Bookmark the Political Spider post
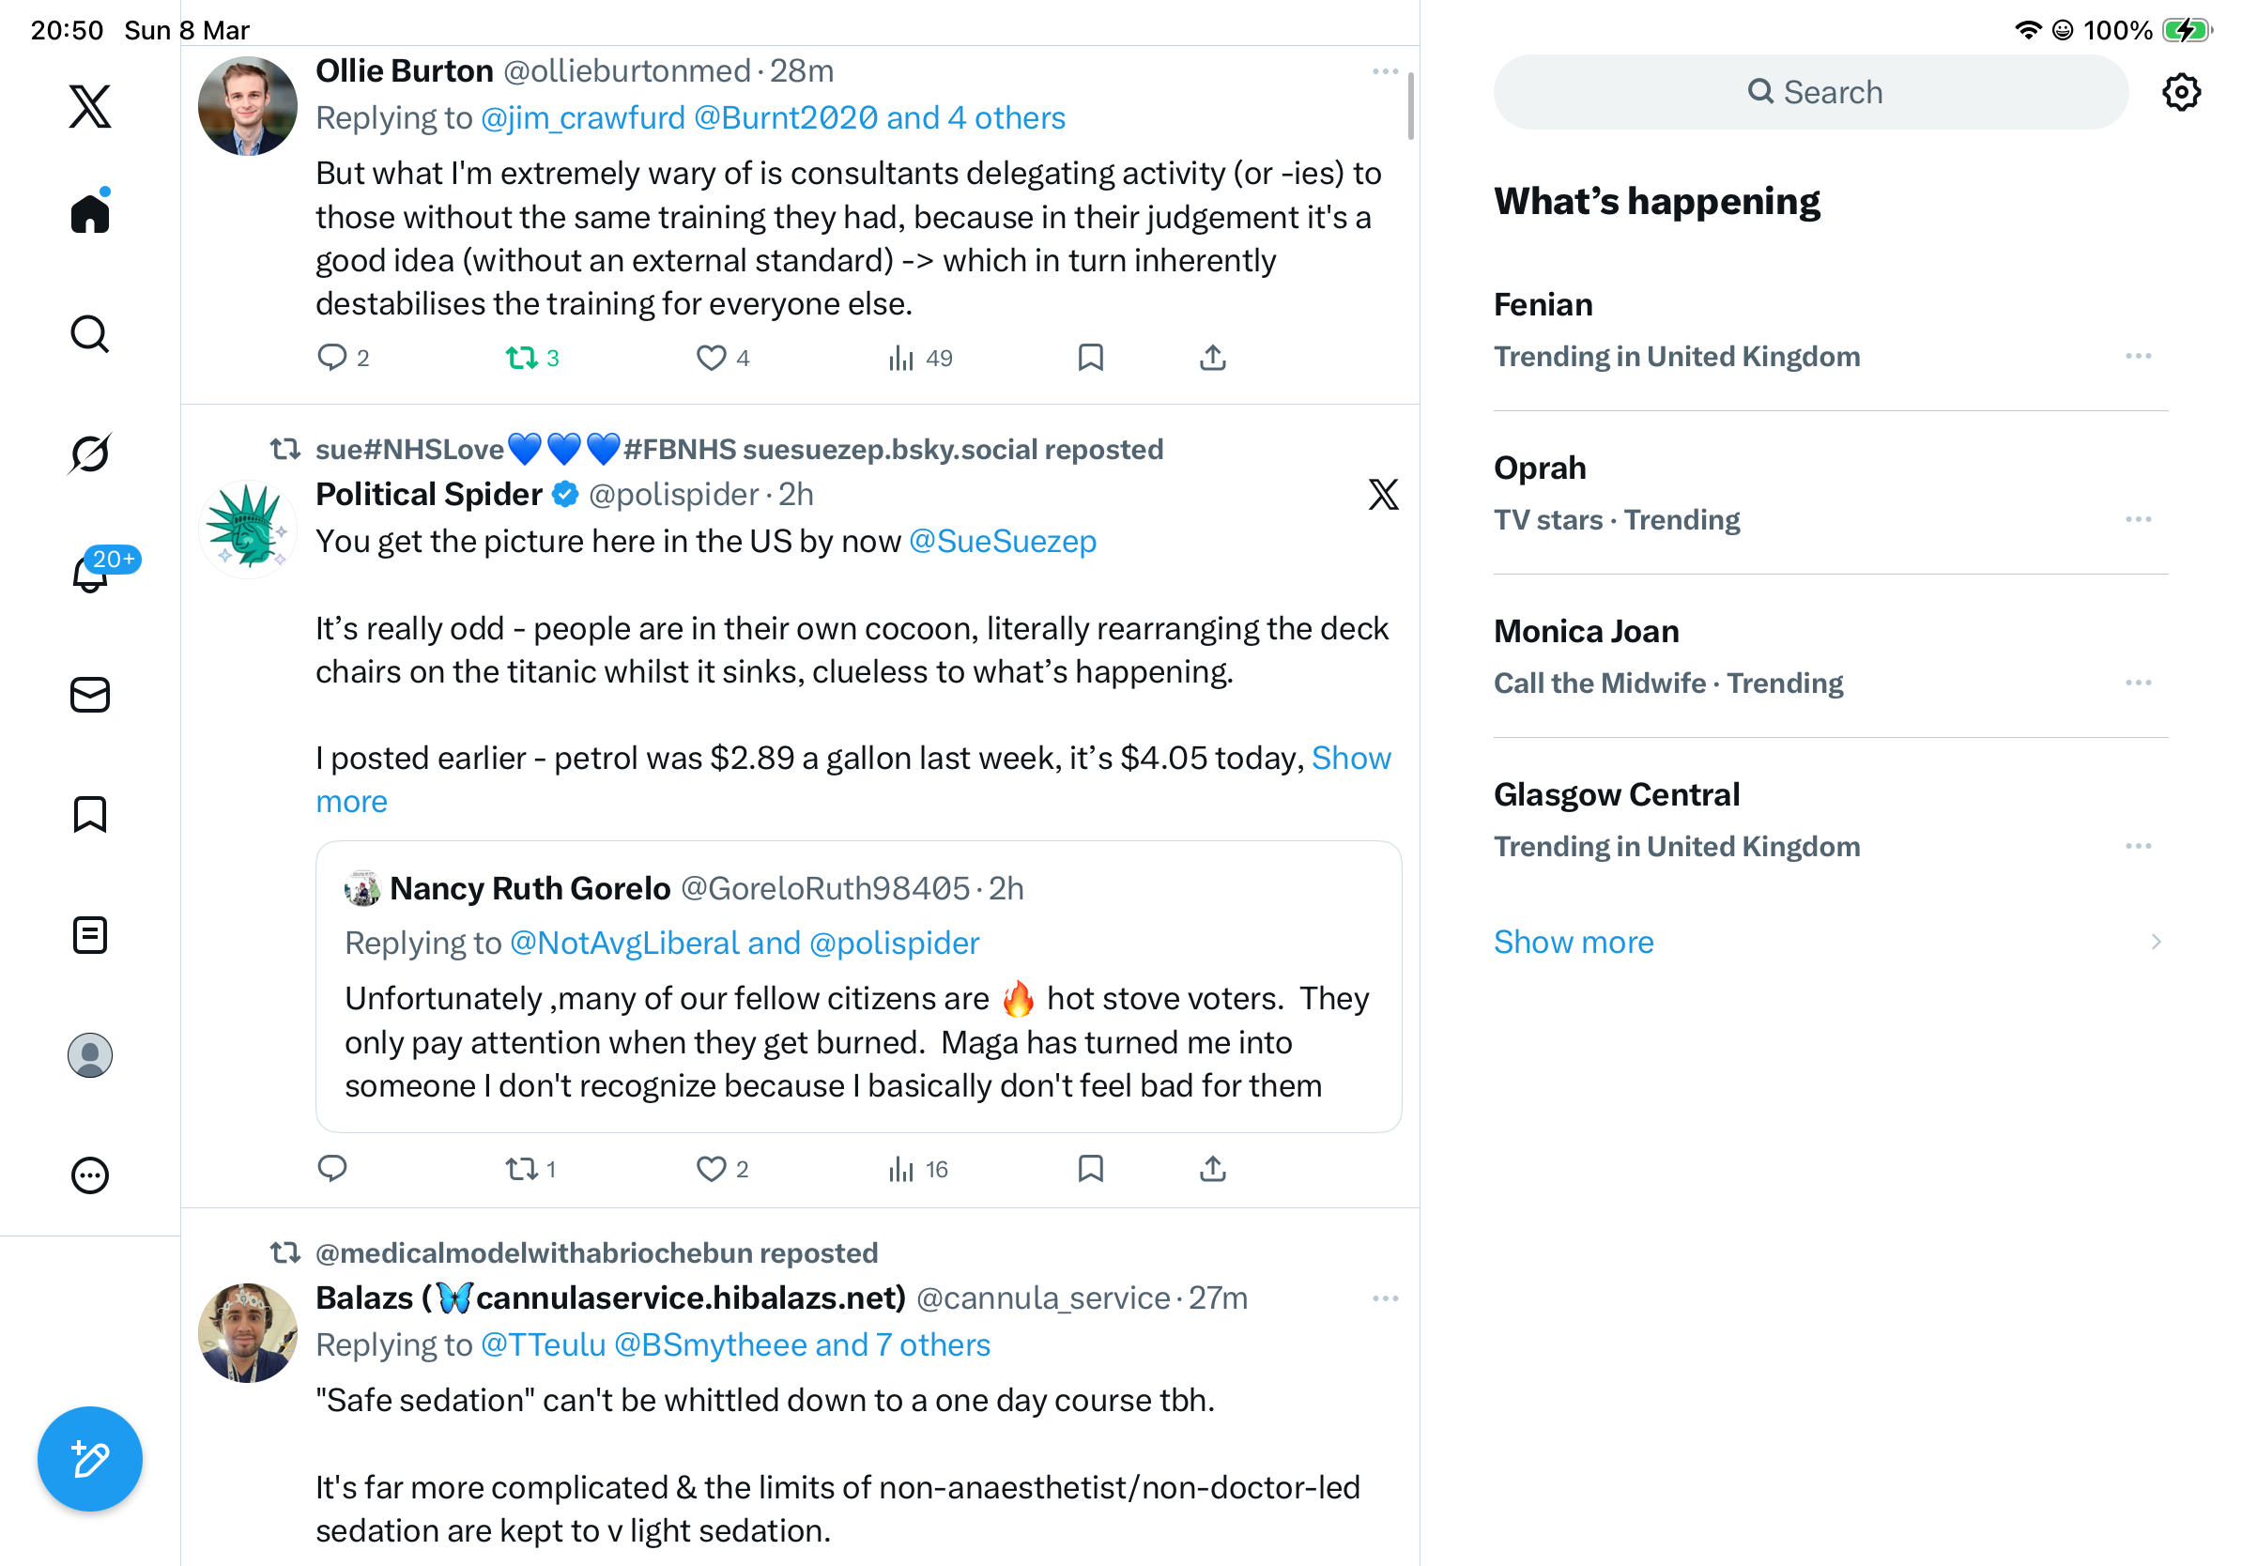 click(x=1090, y=1169)
